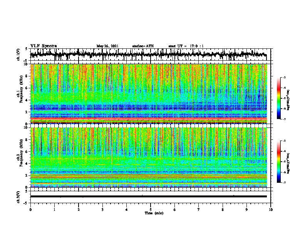The height and width of the screenshot is (235, 305).
Task: Click the time axis tick label "1"
Action: [x=54, y=210]
